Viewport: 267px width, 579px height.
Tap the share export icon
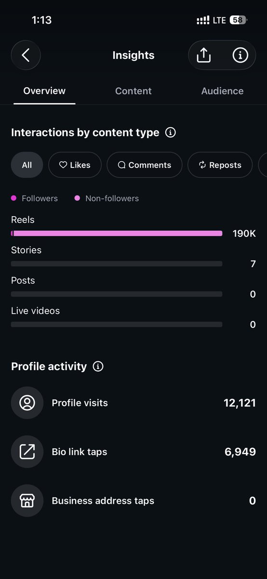(204, 55)
